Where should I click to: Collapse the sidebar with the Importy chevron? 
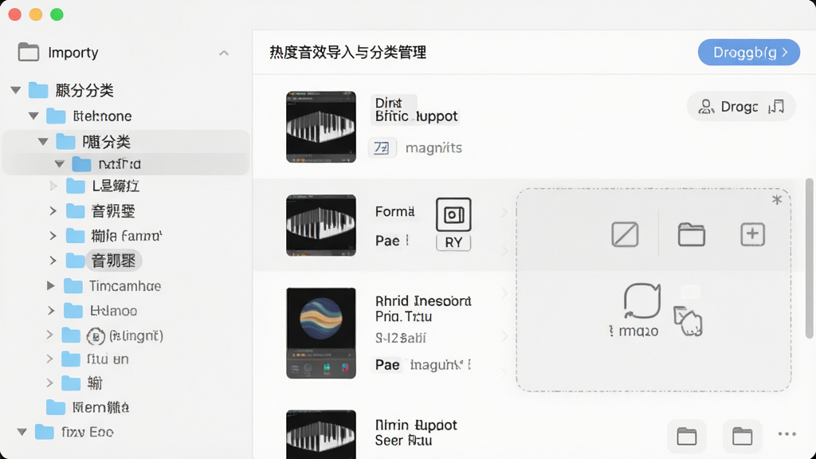coord(224,53)
